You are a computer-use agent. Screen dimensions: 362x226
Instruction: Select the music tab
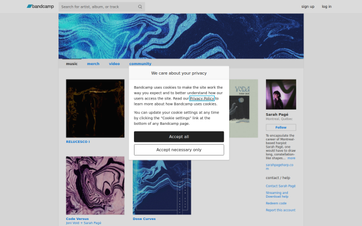click(72, 64)
